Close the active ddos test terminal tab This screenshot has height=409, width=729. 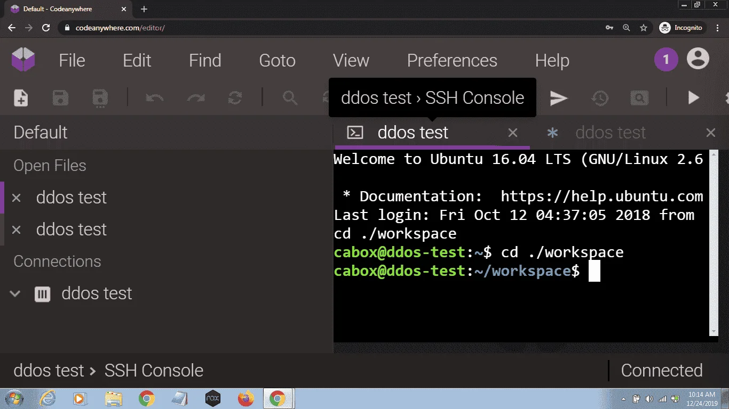coord(513,133)
